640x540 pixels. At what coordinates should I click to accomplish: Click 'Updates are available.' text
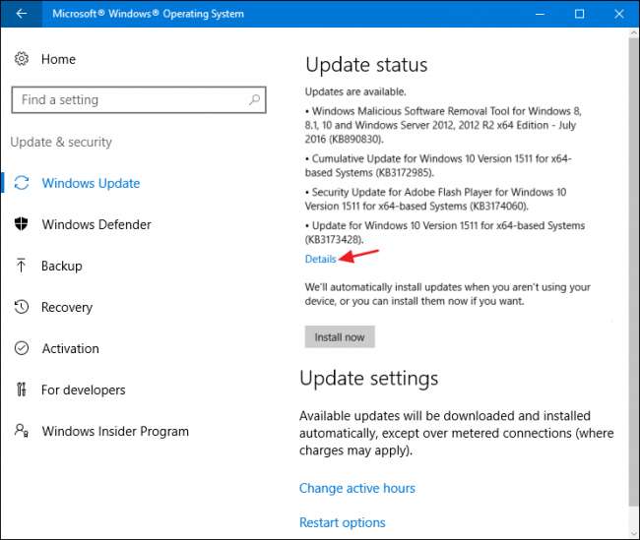[x=355, y=91]
